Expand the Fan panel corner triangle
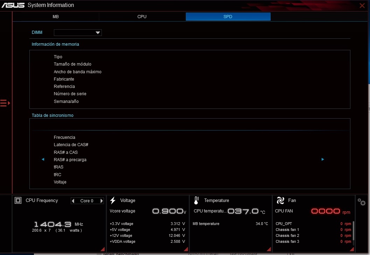The image size is (370, 255). pos(352,249)
